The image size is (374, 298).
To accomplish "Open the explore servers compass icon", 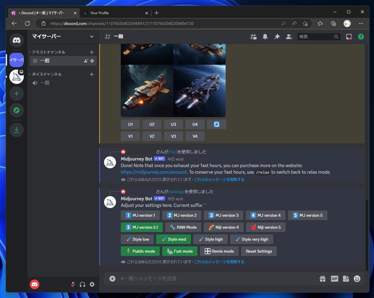I will pos(16,110).
